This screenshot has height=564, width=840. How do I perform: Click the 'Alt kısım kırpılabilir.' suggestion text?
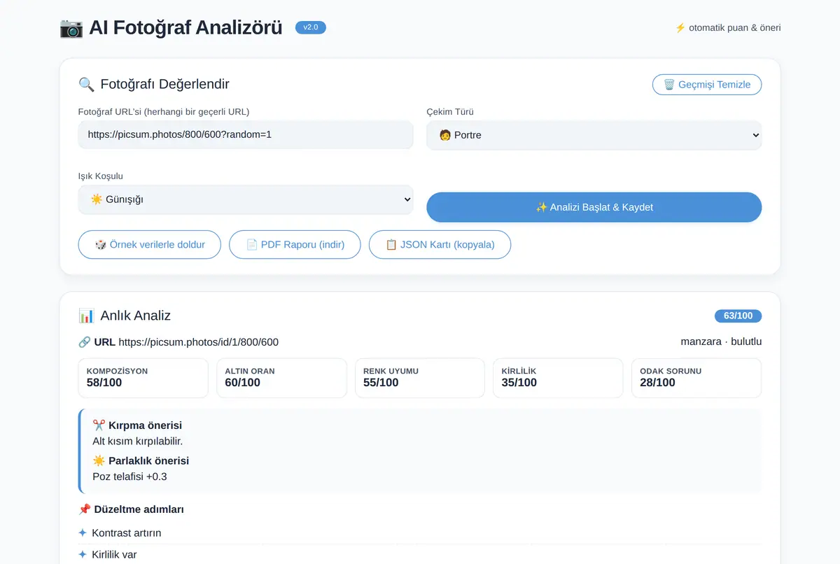point(138,441)
